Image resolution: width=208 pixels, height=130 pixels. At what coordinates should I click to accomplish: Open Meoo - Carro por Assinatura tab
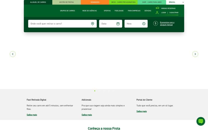click(x=123, y=2)
